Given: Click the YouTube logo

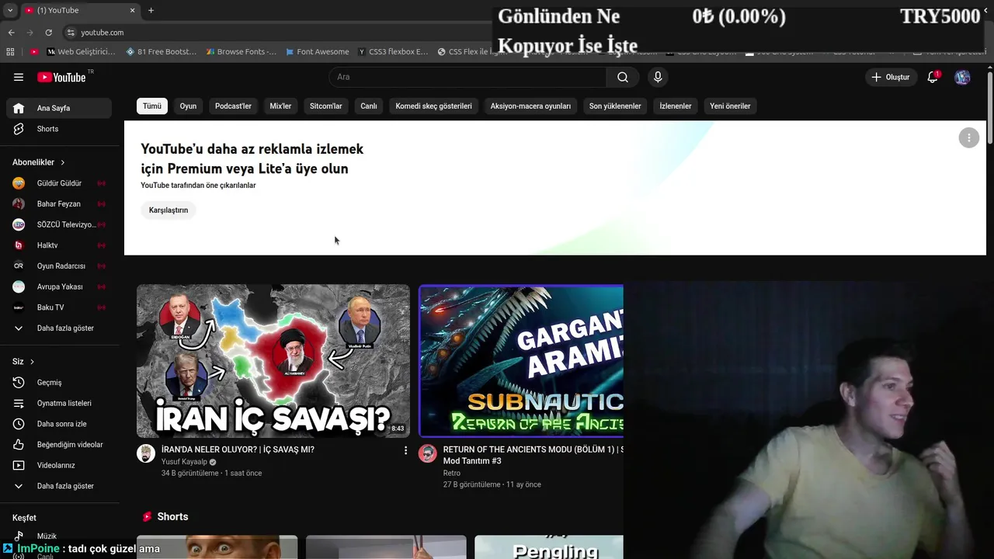Looking at the screenshot, I should point(61,77).
